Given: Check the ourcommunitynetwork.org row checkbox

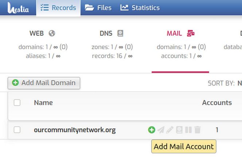Looking at the screenshot, I should (x=17, y=130).
